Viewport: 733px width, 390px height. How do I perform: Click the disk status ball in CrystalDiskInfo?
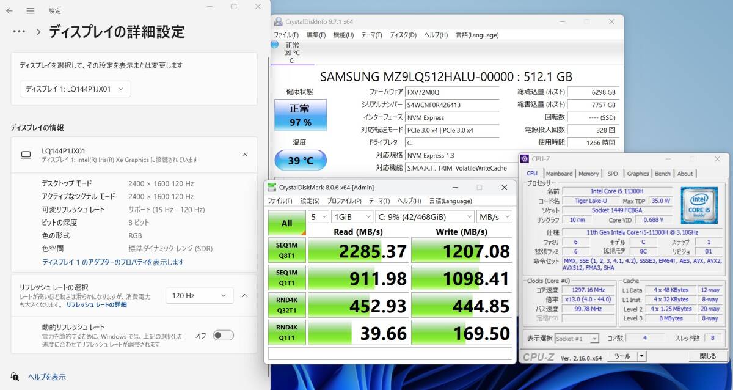coord(275,45)
